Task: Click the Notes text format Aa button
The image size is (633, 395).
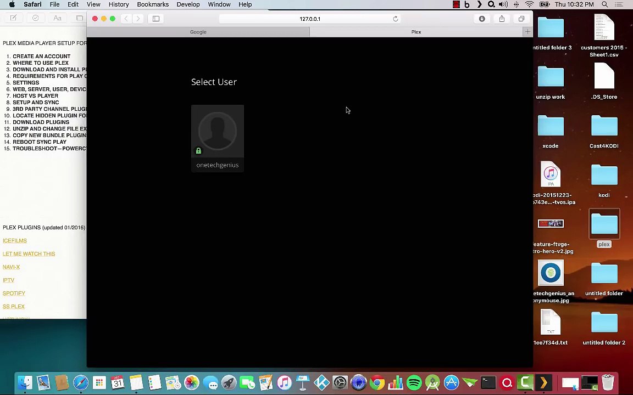Action: pyautogui.click(x=57, y=18)
